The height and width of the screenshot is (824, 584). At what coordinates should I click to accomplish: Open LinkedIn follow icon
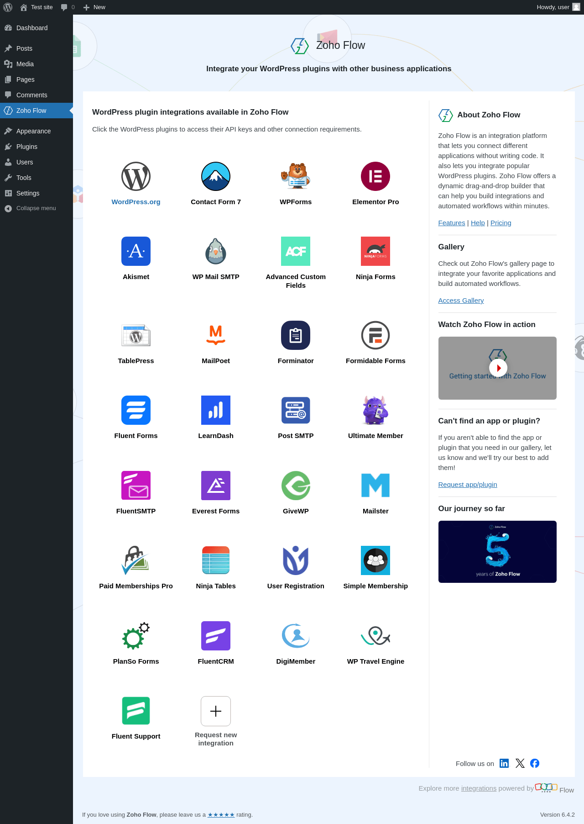click(x=504, y=763)
